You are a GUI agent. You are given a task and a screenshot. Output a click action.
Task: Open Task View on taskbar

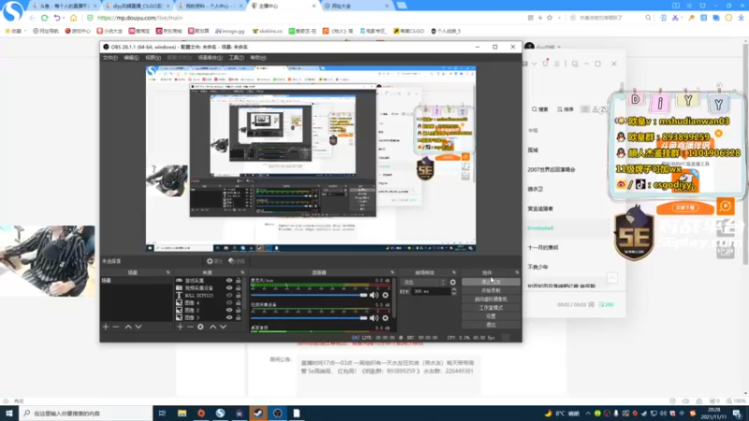[162, 413]
